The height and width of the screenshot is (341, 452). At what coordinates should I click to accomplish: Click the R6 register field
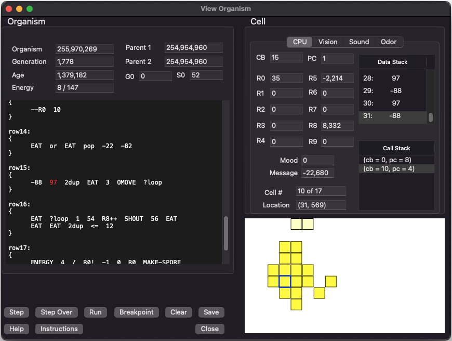tap(337, 93)
